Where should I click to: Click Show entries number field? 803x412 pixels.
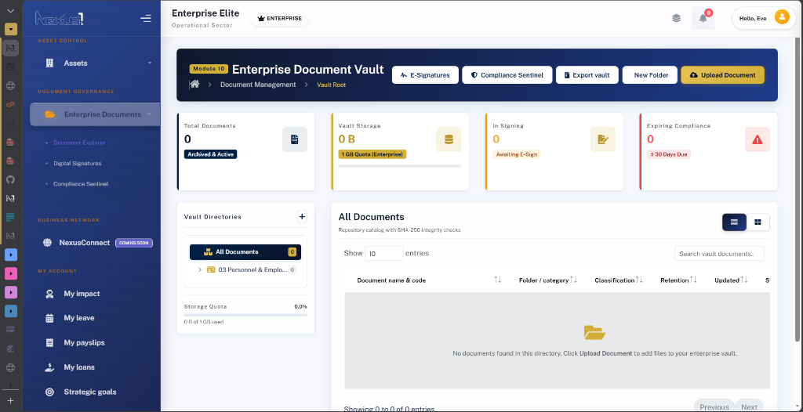click(384, 253)
